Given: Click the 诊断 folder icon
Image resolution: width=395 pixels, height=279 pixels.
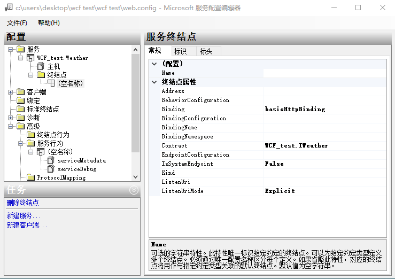Looking at the screenshot, I should pos(21,118).
